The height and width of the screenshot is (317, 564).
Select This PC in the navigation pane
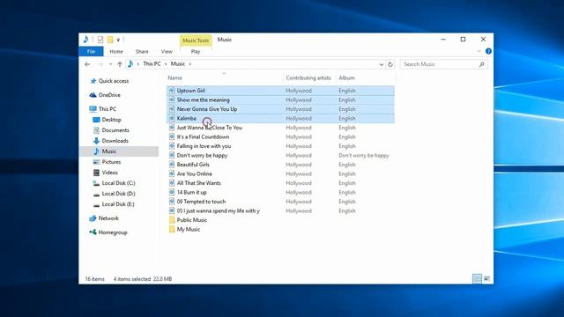pyautogui.click(x=108, y=109)
